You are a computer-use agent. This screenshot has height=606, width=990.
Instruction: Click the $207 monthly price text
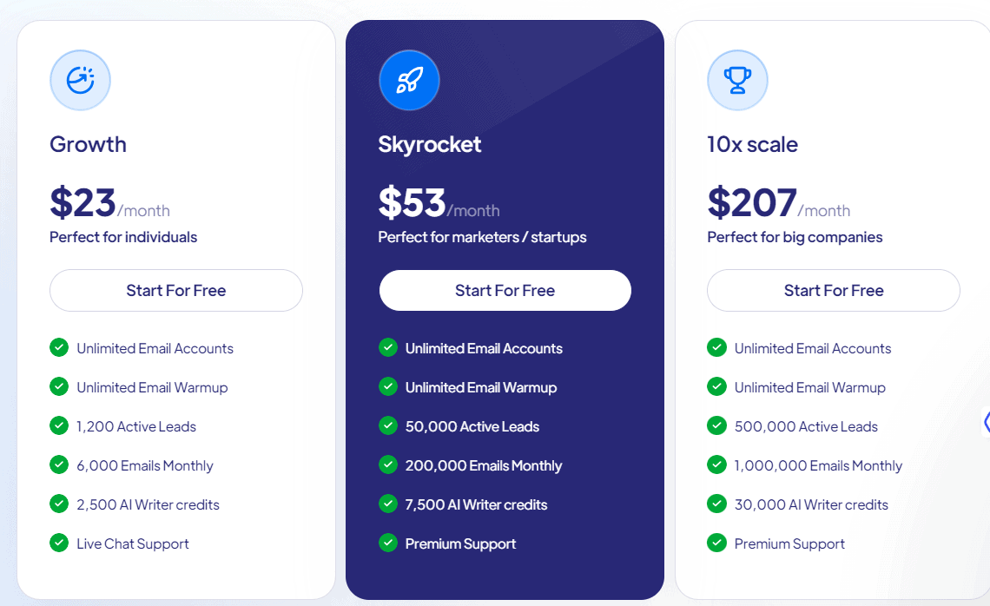[751, 201]
